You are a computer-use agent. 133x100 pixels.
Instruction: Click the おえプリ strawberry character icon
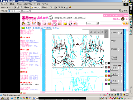coord(29,24)
